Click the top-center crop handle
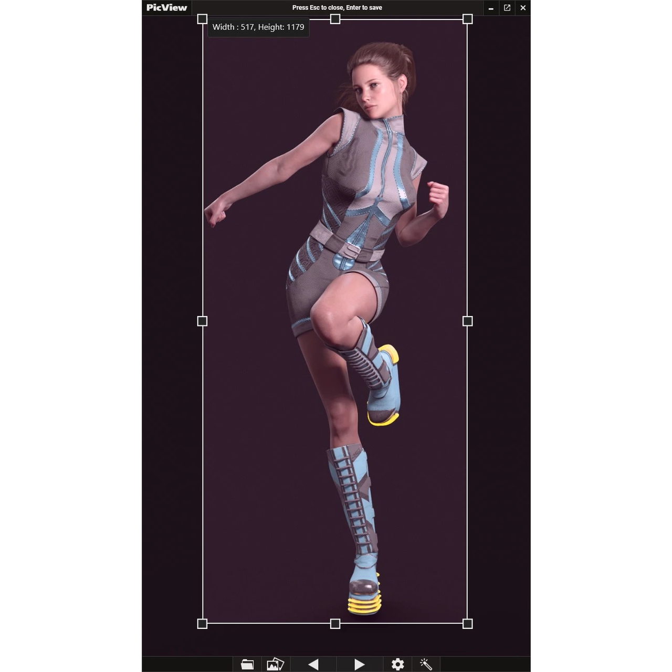672x672 pixels. coord(335,19)
